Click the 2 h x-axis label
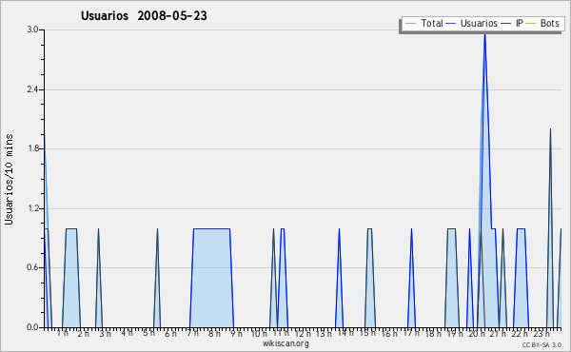Viewport: 571px width, 352px height. coord(84,334)
